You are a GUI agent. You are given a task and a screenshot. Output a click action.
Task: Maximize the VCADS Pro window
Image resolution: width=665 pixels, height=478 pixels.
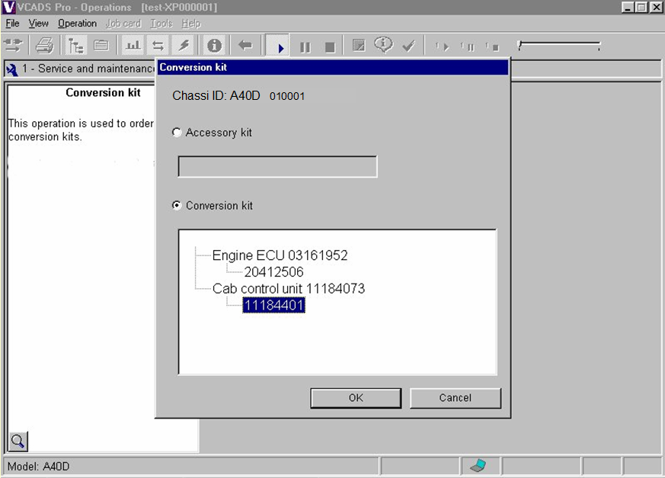pos(641,7)
